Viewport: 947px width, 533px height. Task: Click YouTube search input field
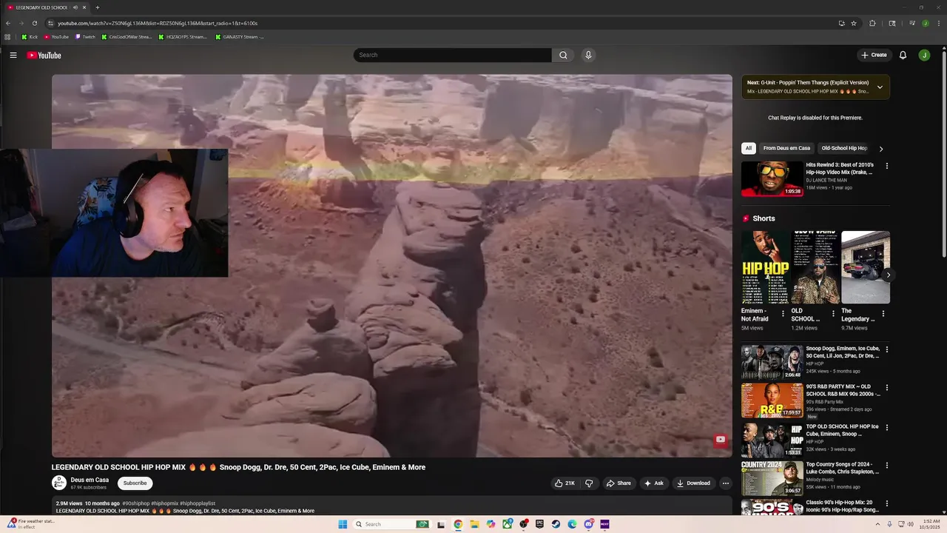[453, 55]
